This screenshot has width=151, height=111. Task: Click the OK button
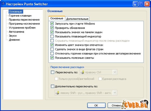point(96,105)
